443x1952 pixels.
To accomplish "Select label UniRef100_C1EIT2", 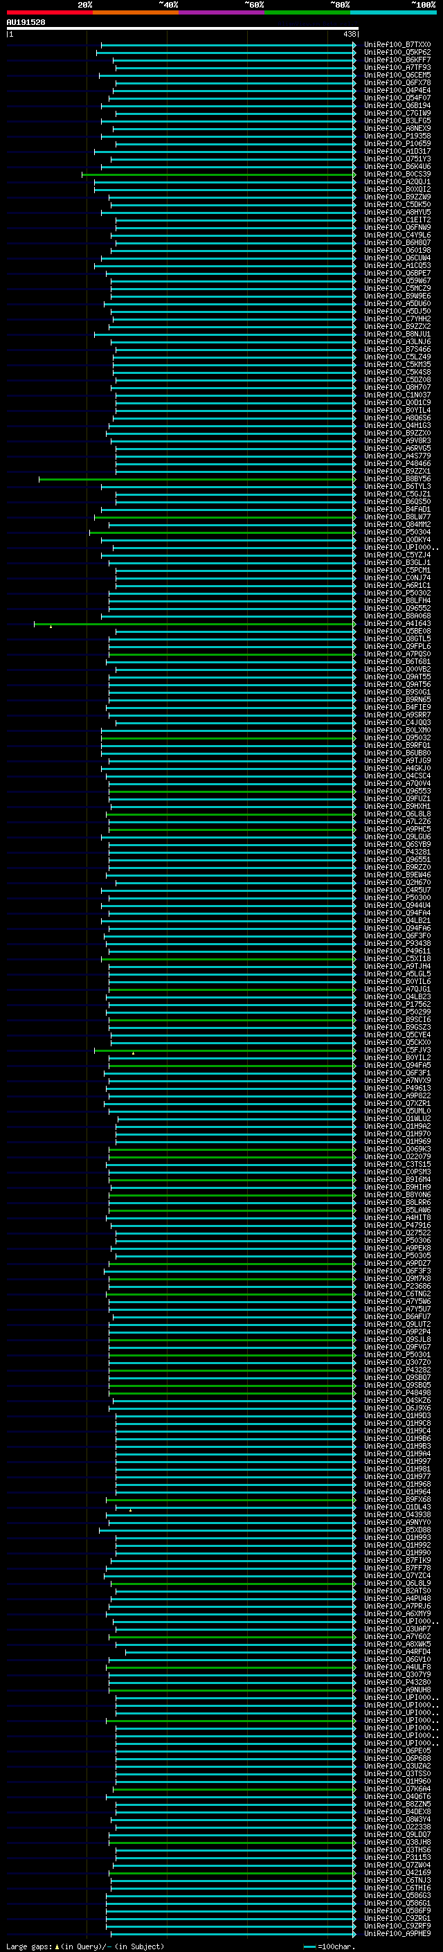I will pos(397,220).
